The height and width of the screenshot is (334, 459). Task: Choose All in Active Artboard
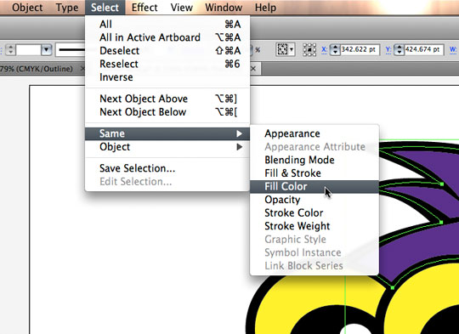167,37
